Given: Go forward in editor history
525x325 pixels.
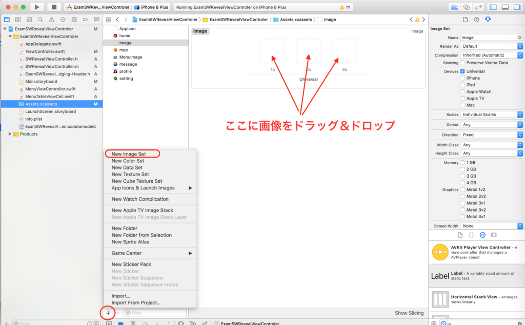Looking at the screenshot, I should pyautogui.click(x=126, y=20).
